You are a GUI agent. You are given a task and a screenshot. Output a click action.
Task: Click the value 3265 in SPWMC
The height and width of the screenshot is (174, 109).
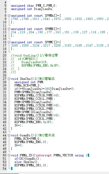(x=14, y=46)
